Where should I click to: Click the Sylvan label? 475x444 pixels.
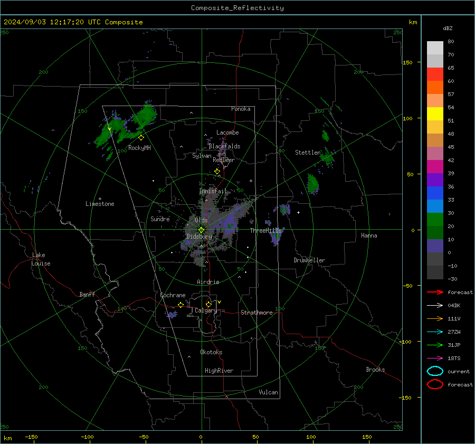202,156
